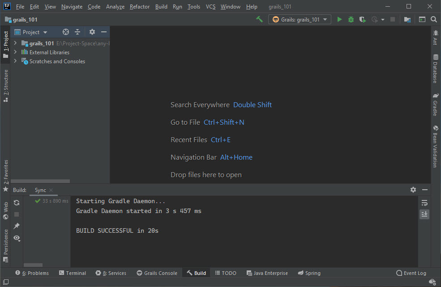Screen dimensions: 441x287
Task: Click the Stop build square icon
Action: 17,215
